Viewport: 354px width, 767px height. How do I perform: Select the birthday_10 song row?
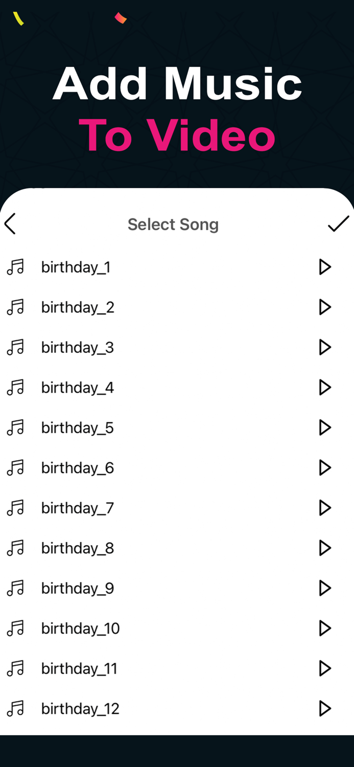tap(80, 628)
